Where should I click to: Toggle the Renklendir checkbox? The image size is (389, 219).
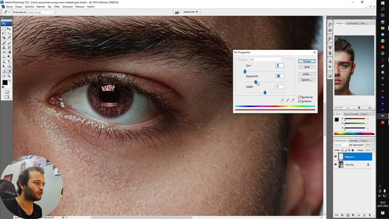click(x=300, y=97)
